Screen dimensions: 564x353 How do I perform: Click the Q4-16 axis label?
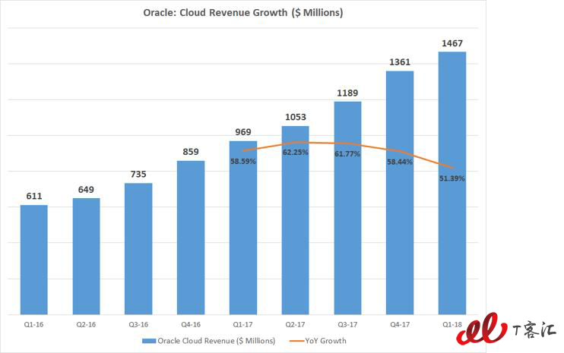[x=191, y=325]
